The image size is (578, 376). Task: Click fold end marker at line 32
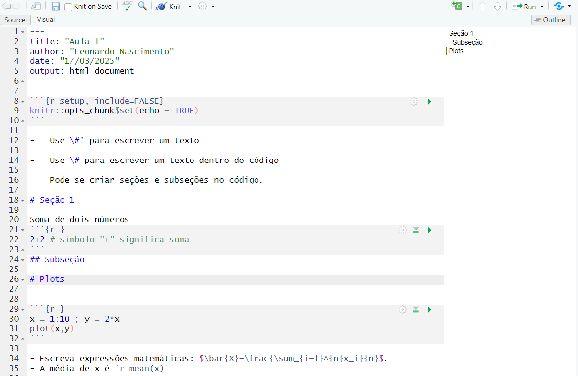coord(23,338)
